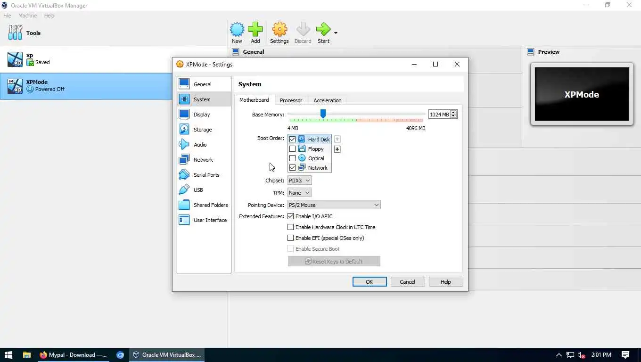Click the General section header in details

pyautogui.click(x=254, y=52)
